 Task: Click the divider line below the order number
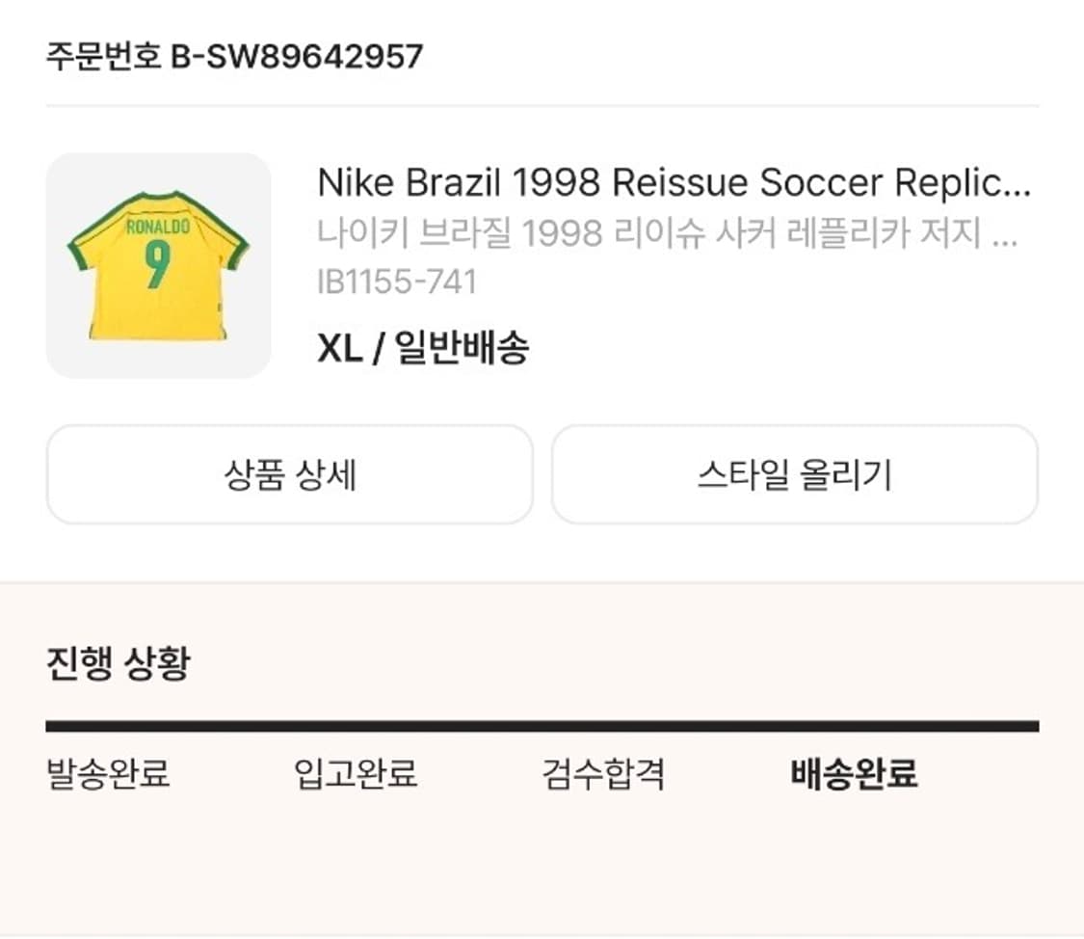click(x=542, y=103)
